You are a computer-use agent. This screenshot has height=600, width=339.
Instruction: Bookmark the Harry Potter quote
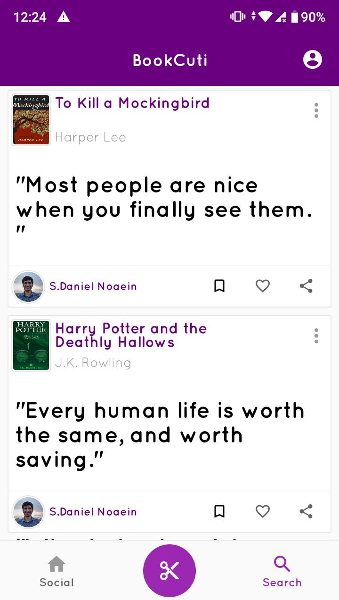(219, 511)
